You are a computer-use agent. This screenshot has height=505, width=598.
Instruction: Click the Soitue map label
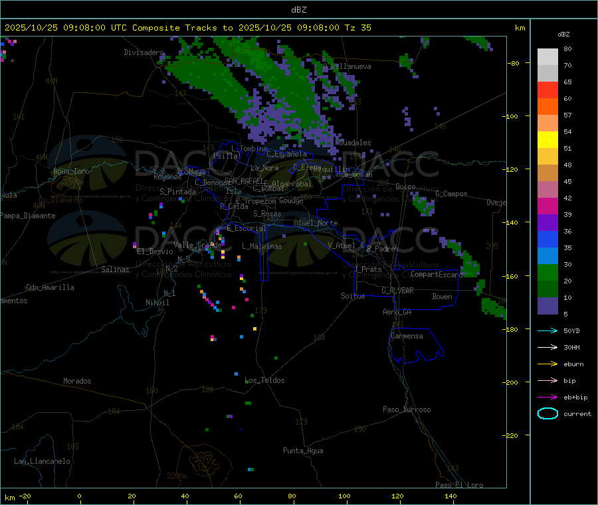[353, 296]
